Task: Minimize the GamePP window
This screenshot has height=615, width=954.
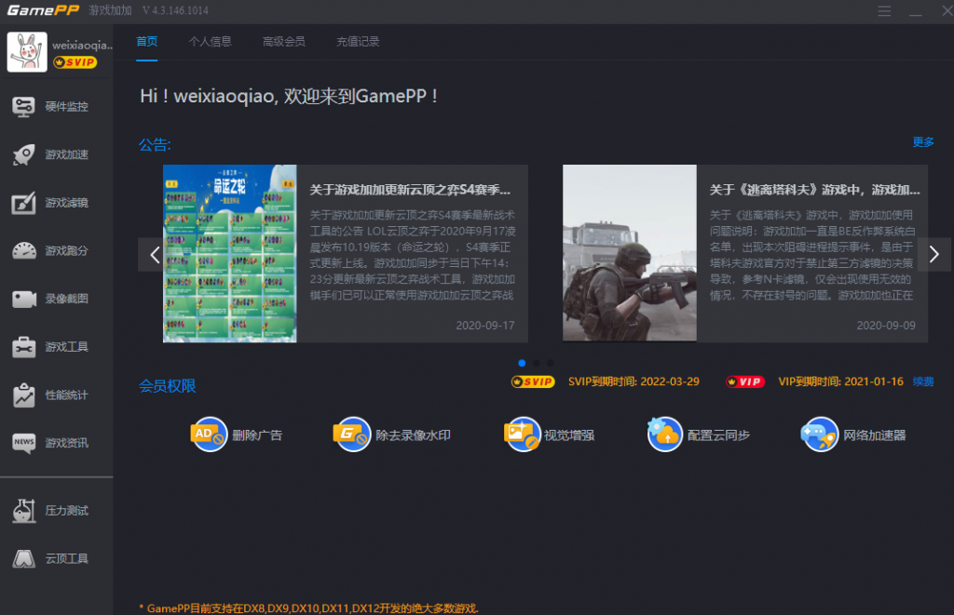Action: pos(915,11)
